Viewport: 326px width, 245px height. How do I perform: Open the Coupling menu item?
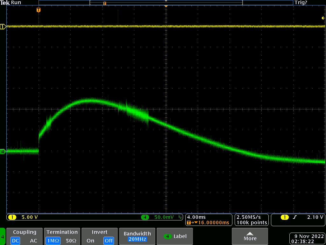[x=25, y=232]
